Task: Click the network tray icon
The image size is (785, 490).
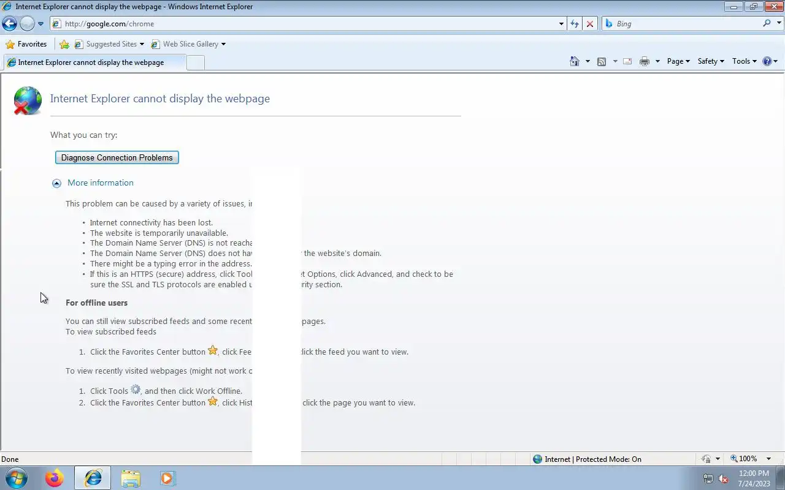Action: click(x=708, y=479)
